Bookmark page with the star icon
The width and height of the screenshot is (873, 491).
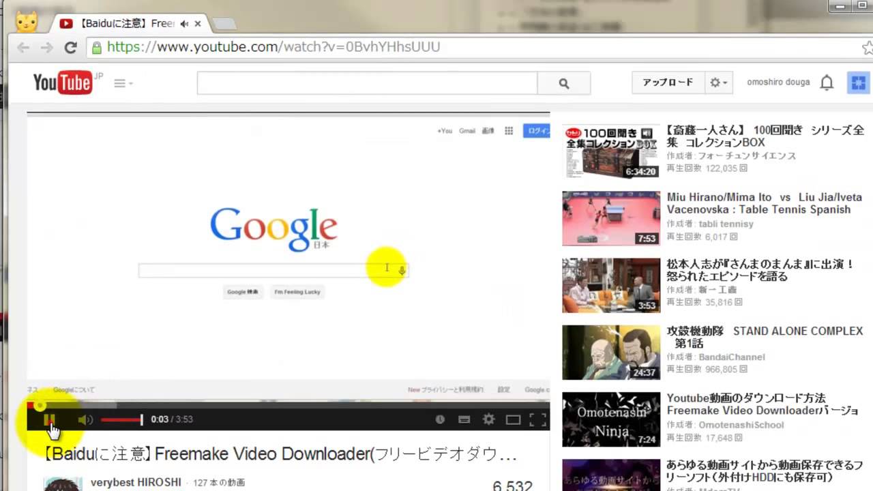click(867, 48)
